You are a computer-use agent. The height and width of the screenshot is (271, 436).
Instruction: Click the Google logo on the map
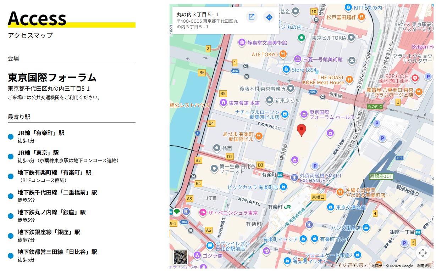[302, 260]
